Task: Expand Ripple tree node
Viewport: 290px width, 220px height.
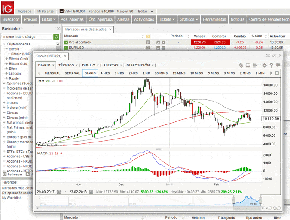Action: (6, 78)
